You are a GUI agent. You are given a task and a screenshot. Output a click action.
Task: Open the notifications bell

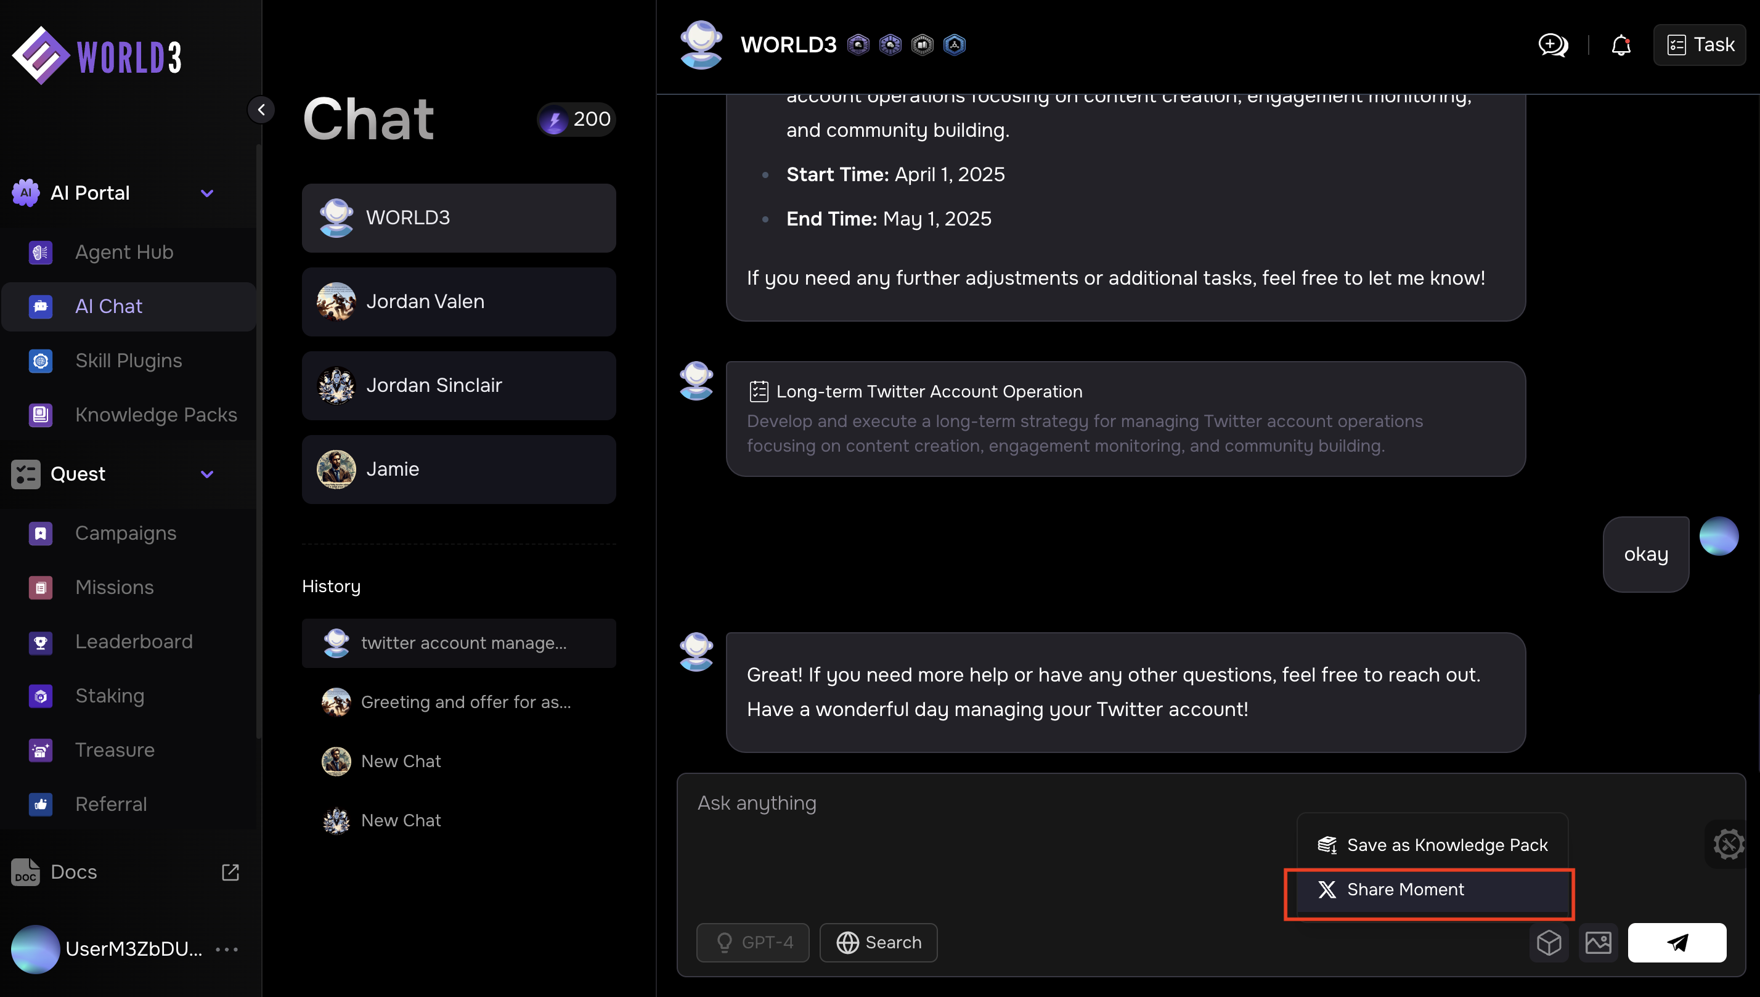(1620, 45)
